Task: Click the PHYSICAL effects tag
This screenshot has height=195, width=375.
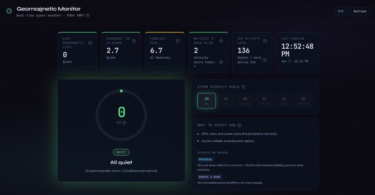Action: [205, 160]
